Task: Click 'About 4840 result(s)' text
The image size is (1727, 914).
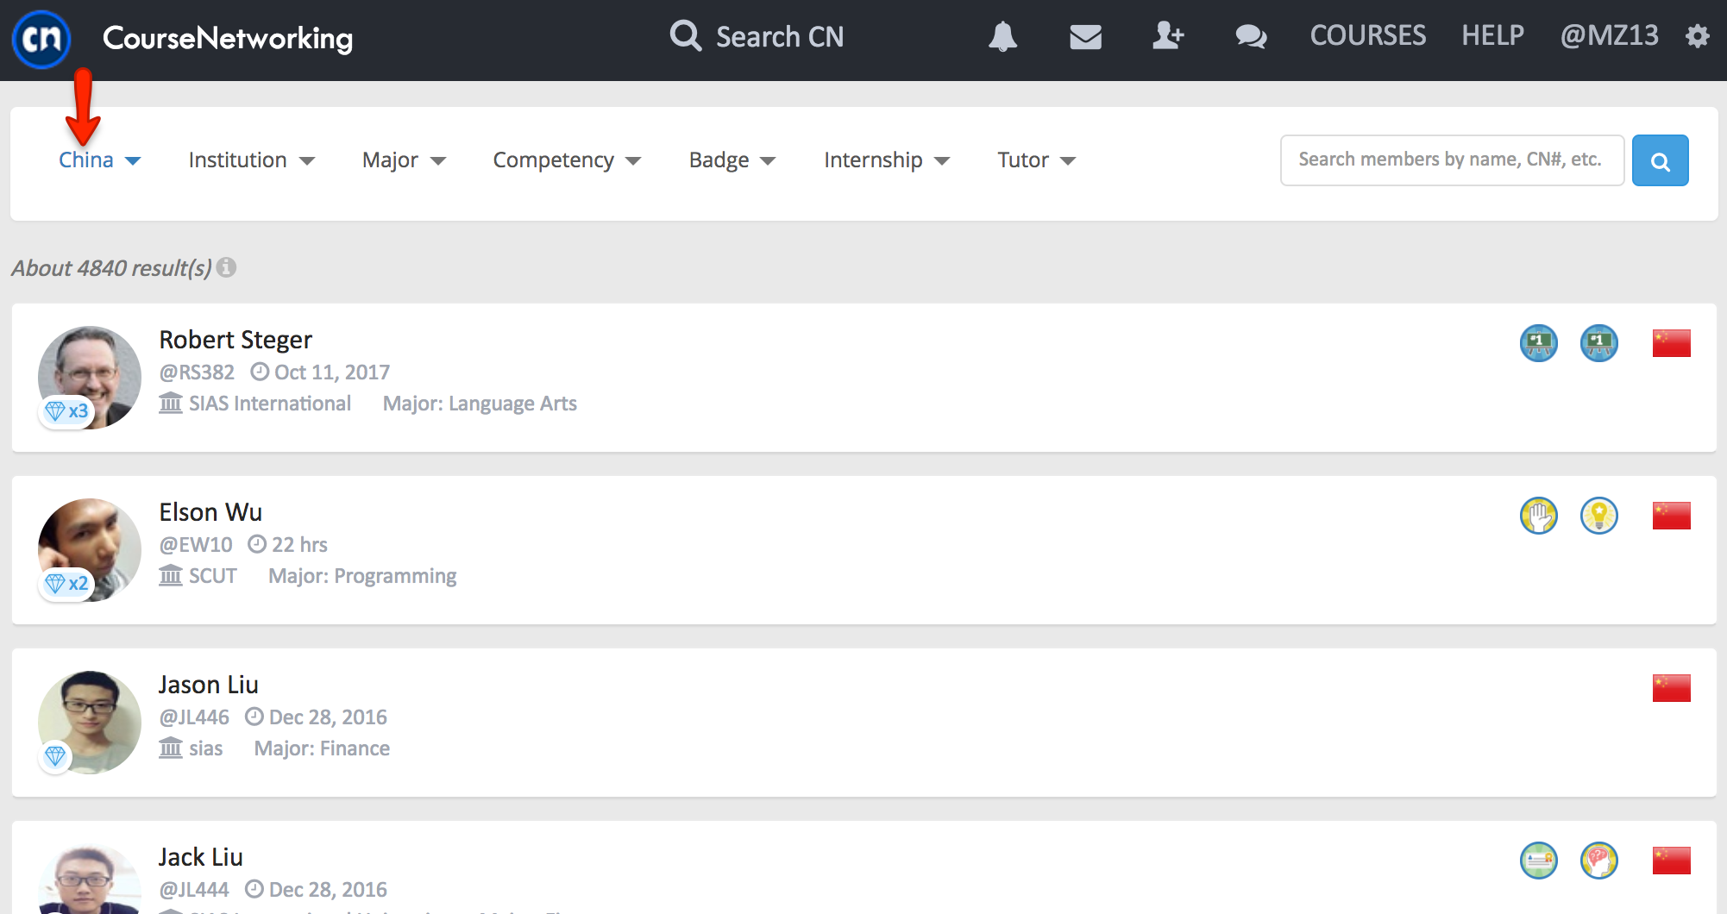Action: [111, 268]
